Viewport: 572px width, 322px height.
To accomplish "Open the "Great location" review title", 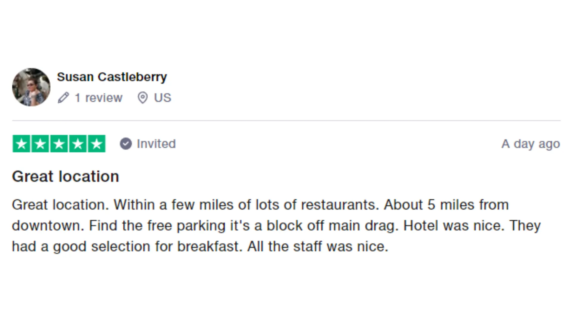I will pos(66,177).
